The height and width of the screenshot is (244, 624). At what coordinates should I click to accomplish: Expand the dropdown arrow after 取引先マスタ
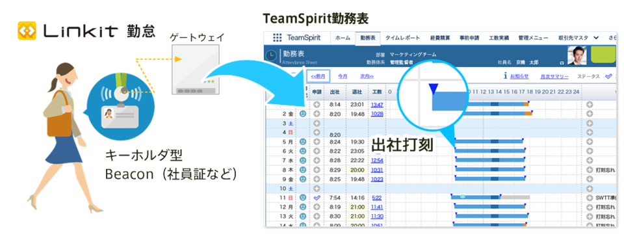(x=596, y=38)
